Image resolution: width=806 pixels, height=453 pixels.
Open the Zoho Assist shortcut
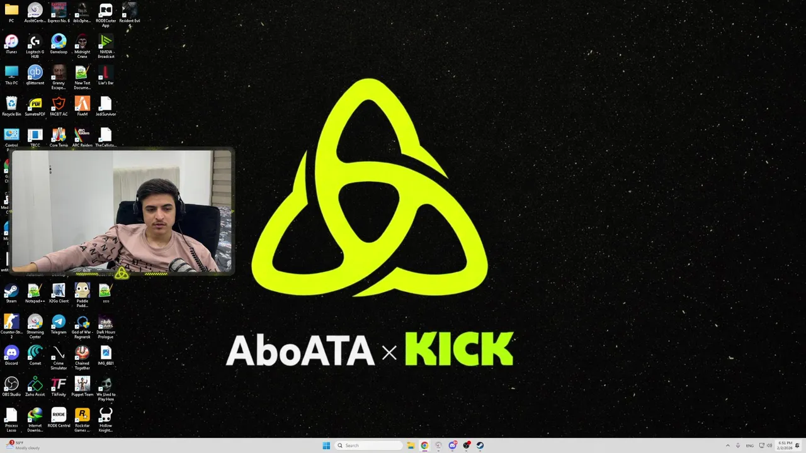pos(35,387)
